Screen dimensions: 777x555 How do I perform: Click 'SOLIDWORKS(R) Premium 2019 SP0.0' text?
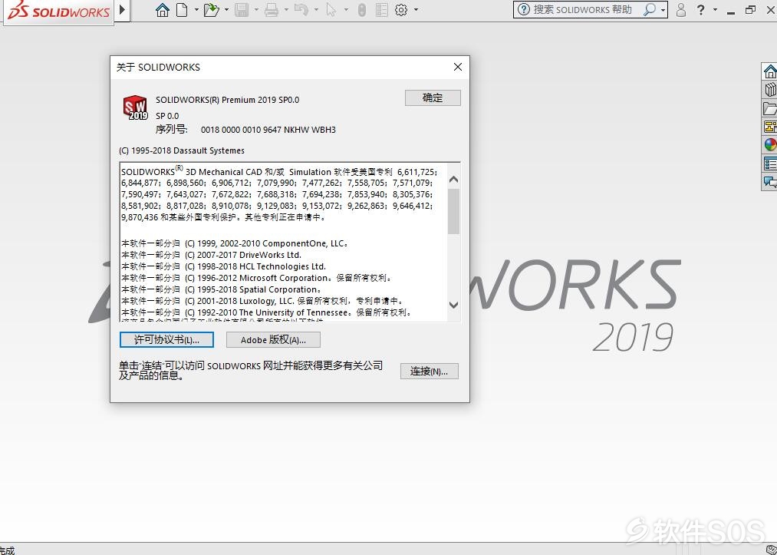click(x=228, y=100)
